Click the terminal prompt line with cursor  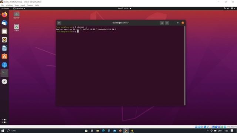pyautogui.click(x=67, y=31)
